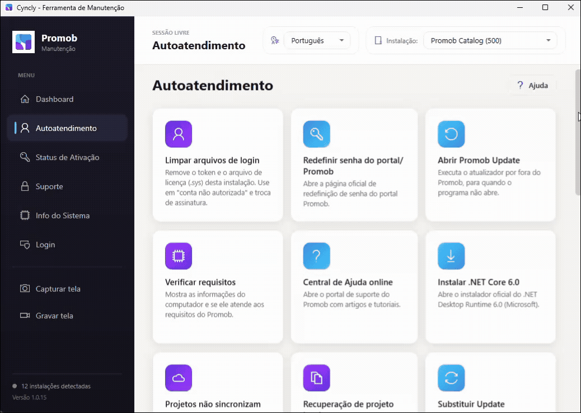The height and width of the screenshot is (413, 581).
Task: Click the Dashboard home icon
Action: 25,99
